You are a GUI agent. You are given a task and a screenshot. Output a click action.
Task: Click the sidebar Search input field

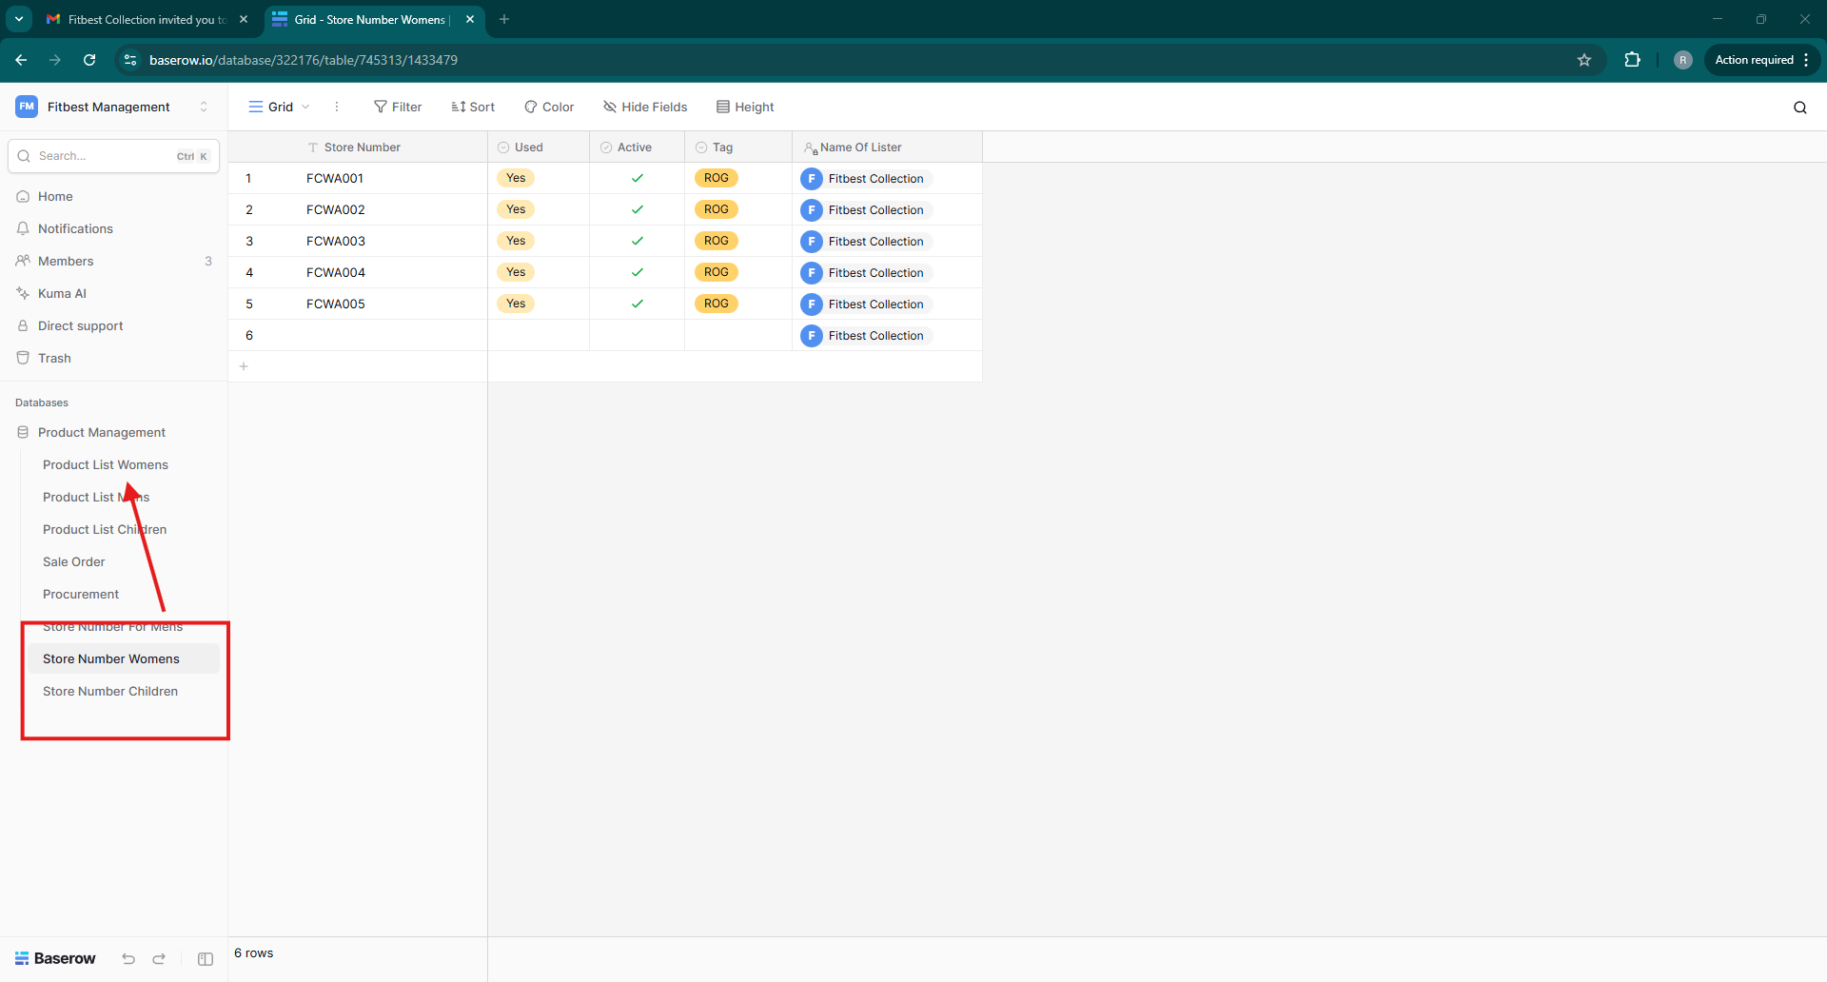[x=105, y=156]
